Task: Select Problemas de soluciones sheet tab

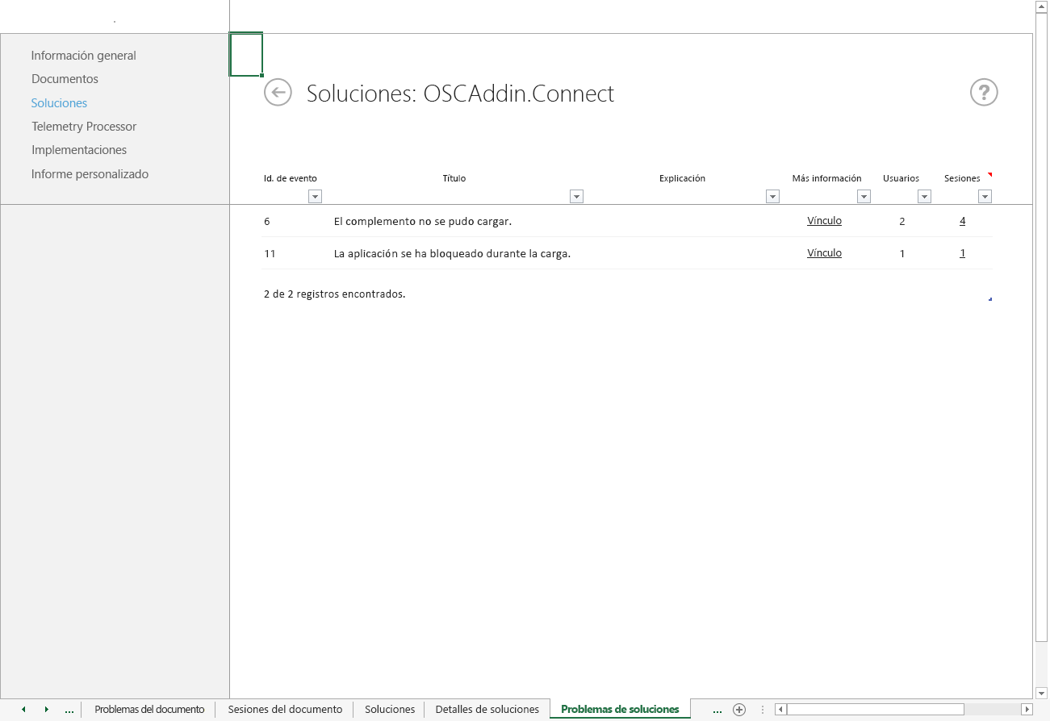Action: point(620,710)
